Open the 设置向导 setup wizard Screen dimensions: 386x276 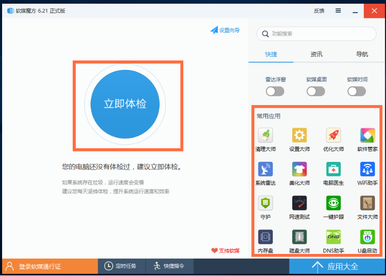tap(225, 30)
